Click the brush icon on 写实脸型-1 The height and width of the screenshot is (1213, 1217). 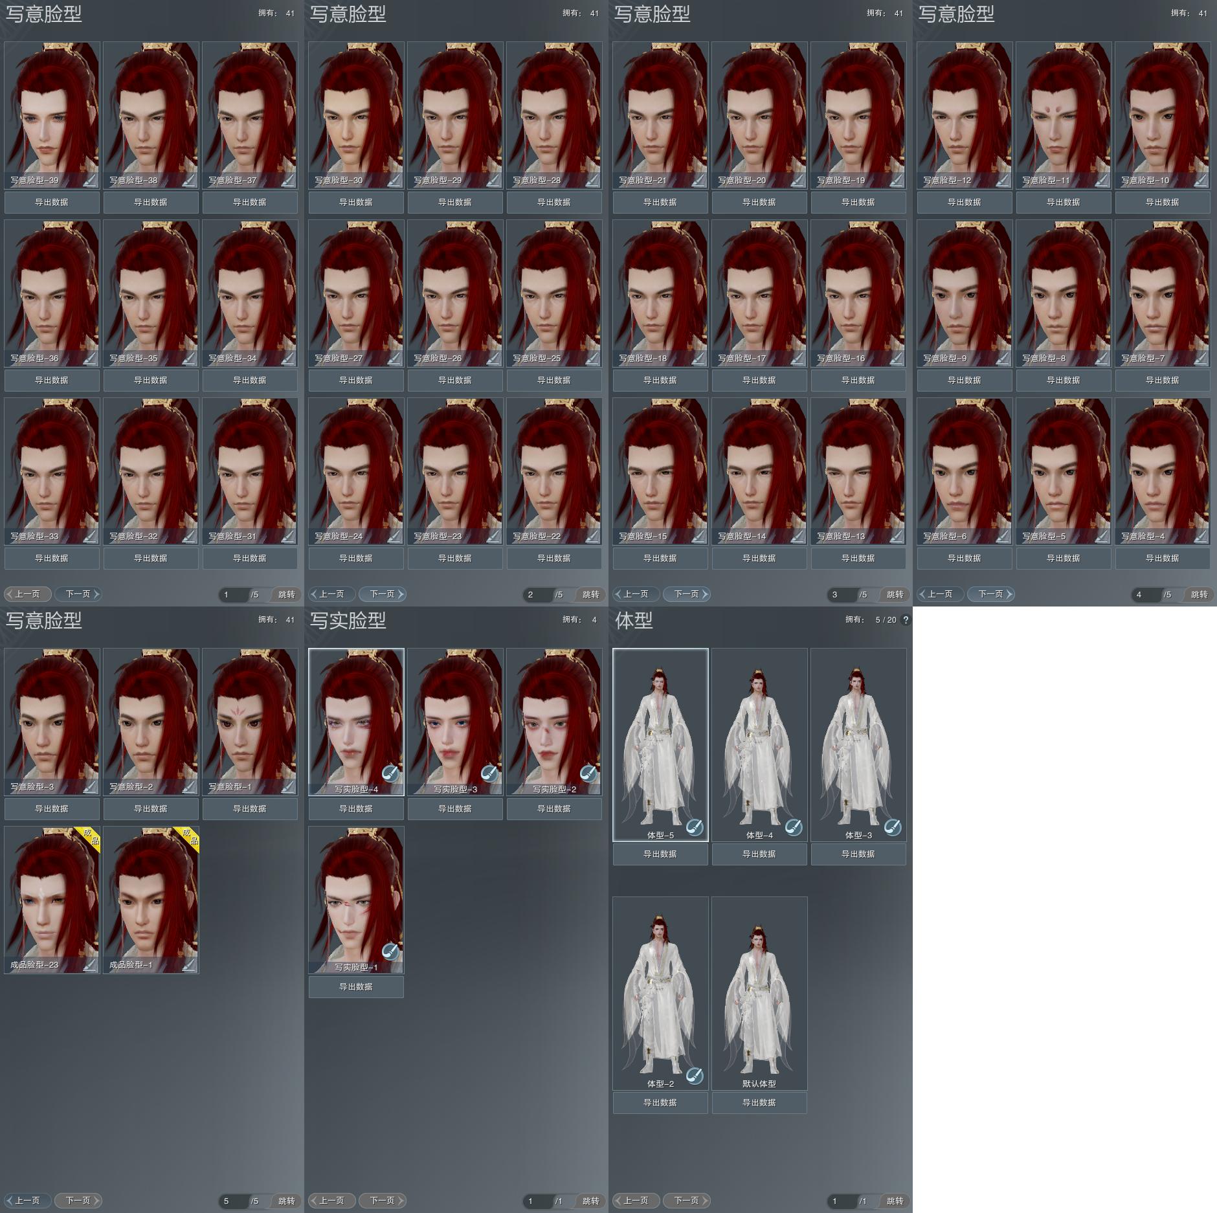pos(390,951)
